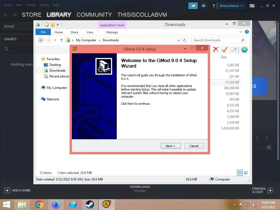Screen dimensions: 280x210
Task: Click the rename icon in toolbar
Action: tap(234, 49)
